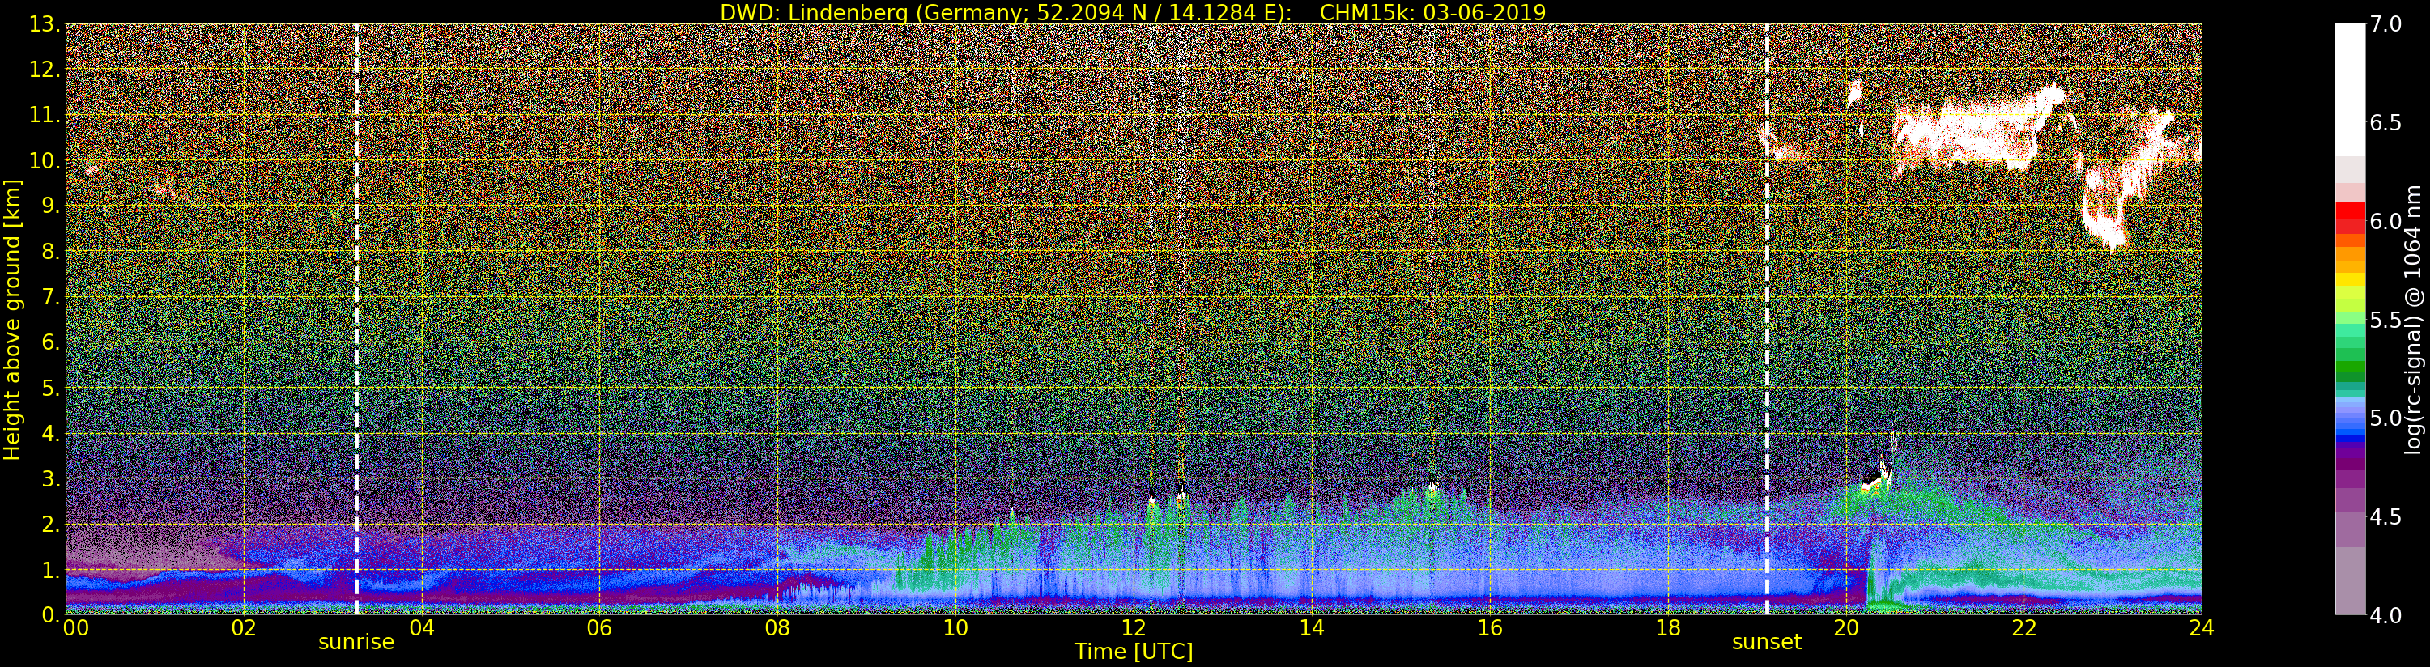Click the '2.' height tick label
Viewport: 2430px width, 667px height.
coord(50,524)
